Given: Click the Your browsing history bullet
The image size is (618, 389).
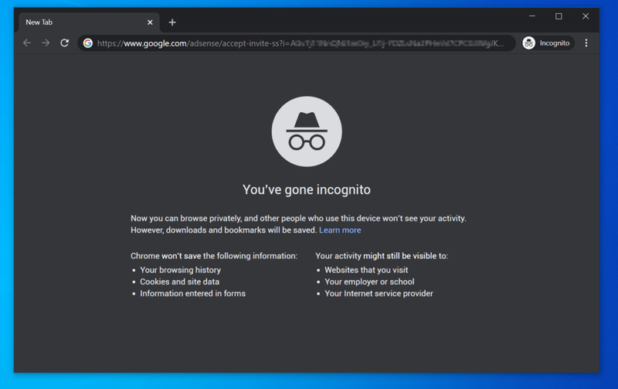Looking at the screenshot, I should 181,270.
